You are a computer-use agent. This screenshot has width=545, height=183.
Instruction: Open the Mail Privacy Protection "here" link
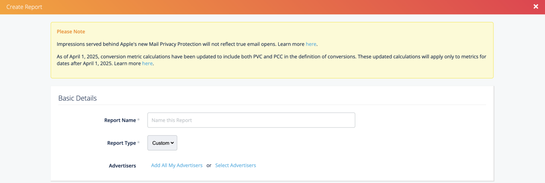coord(311,44)
